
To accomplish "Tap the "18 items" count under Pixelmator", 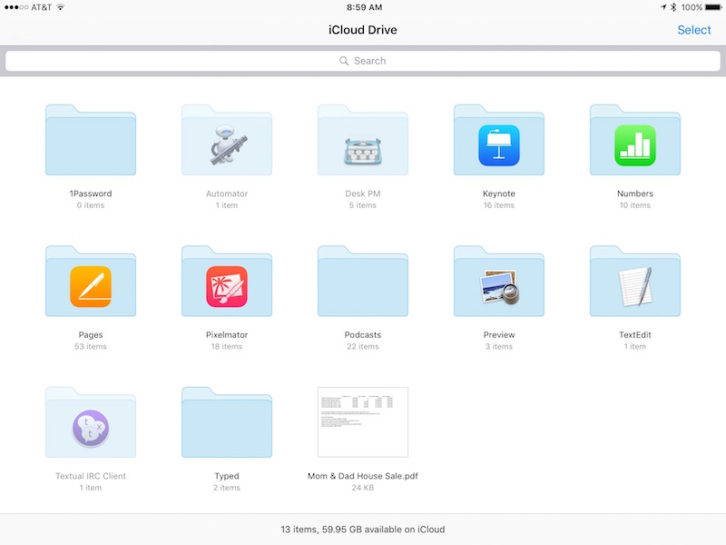I will pyautogui.click(x=227, y=347).
